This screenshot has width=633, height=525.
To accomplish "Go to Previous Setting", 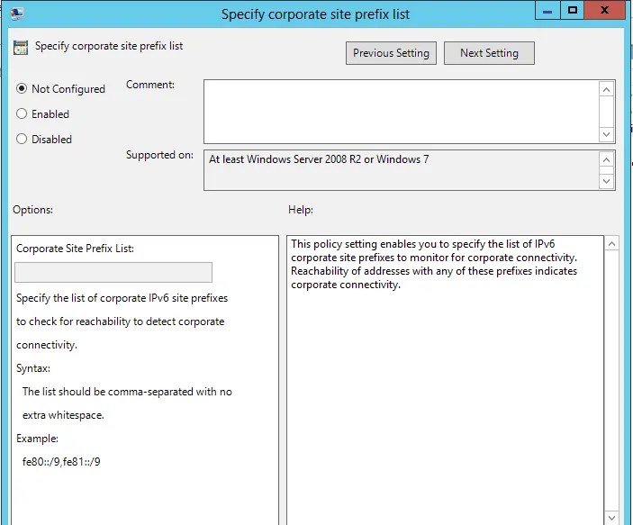I will [x=391, y=53].
